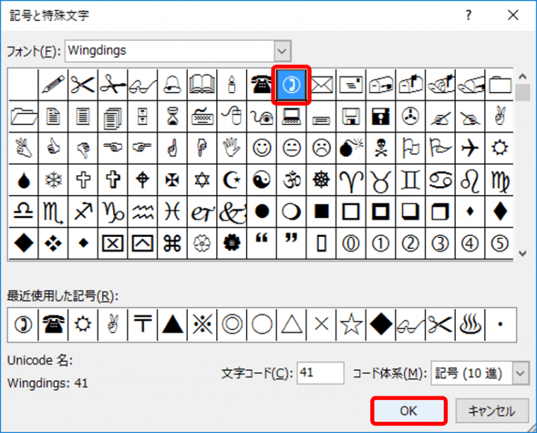Viewport: 537px width, 433px height.
Task: Choose the airplane symbol
Action: (470, 148)
